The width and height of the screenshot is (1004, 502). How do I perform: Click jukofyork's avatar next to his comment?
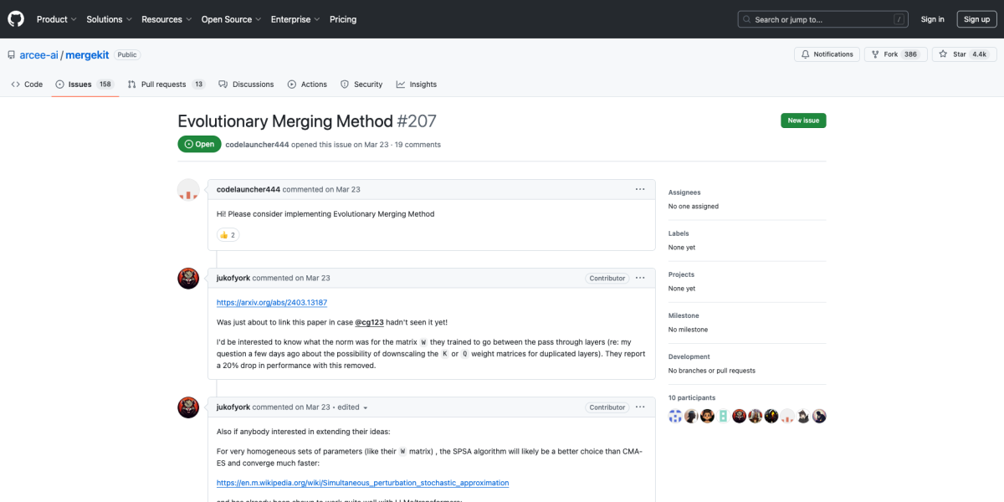click(188, 278)
